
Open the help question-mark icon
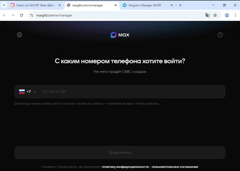click(220, 35)
